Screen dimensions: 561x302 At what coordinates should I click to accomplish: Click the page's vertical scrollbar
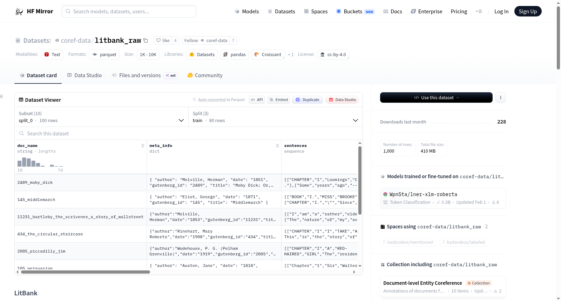pyautogui.click(x=558, y=38)
